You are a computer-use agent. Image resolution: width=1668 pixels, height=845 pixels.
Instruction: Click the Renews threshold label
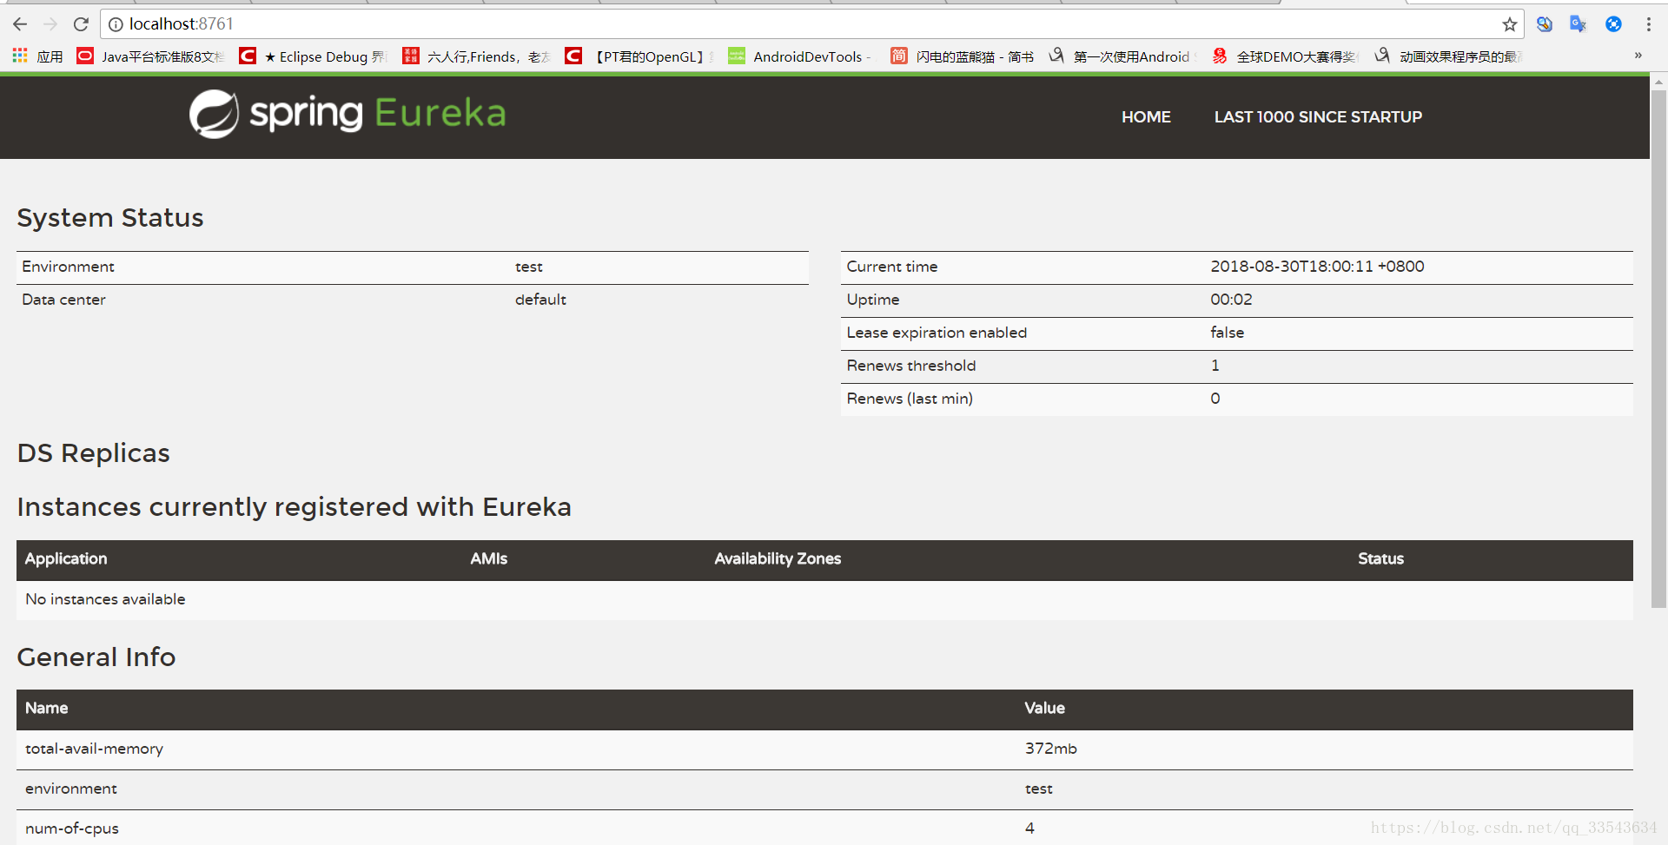(910, 366)
